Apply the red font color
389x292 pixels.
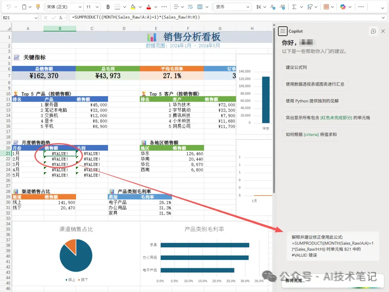(149, 7)
